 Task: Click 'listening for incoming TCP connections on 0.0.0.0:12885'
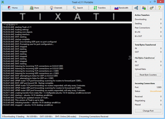coord(33,66)
